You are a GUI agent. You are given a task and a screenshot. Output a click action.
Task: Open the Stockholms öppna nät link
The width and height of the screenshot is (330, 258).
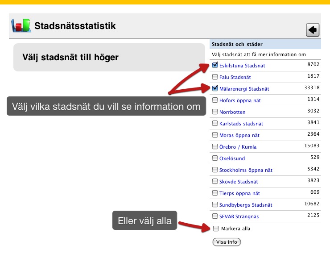[x=246, y=170]
